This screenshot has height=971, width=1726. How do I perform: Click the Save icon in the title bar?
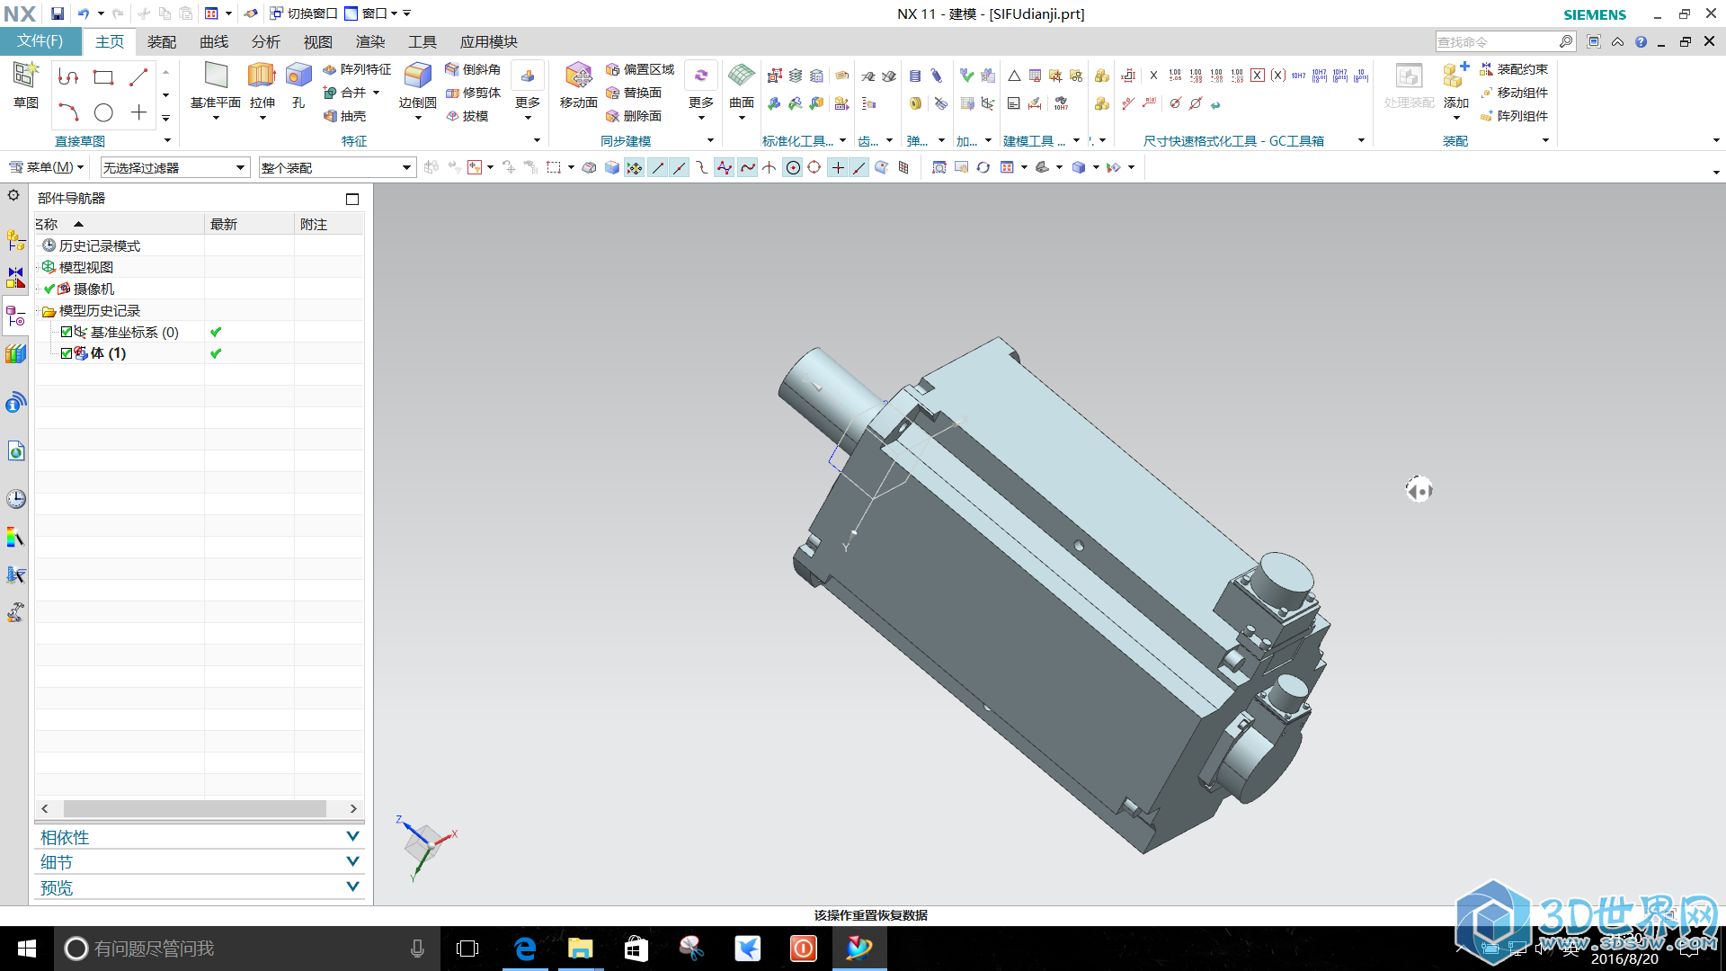pyautogui.click(x=57, y=13)
